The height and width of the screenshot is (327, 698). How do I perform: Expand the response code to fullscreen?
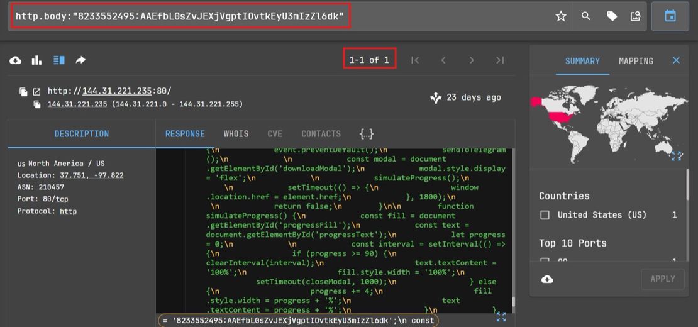tap(501, 317)
